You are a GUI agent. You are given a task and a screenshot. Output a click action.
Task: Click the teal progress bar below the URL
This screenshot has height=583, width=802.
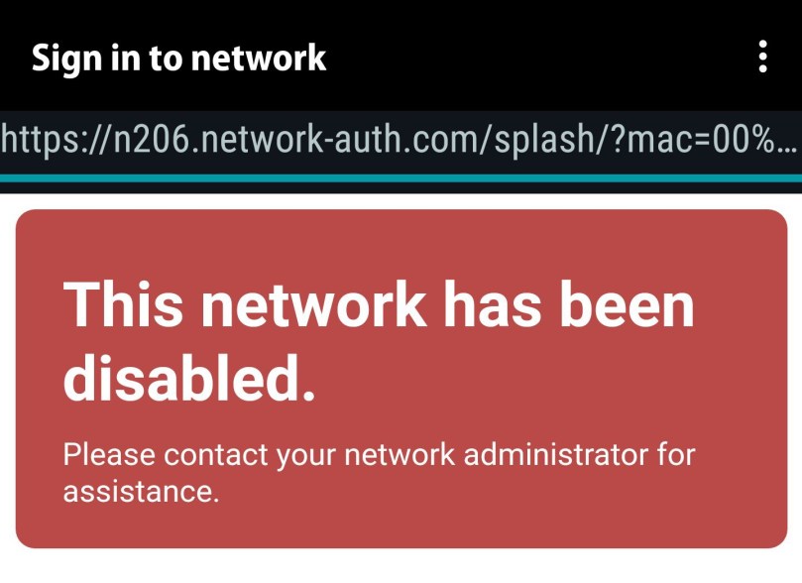(x=401, y=172)
